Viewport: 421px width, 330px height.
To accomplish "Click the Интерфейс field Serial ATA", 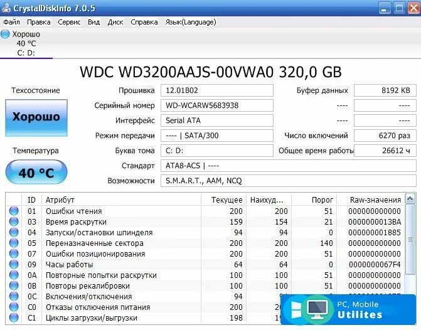I will (217, 120).
